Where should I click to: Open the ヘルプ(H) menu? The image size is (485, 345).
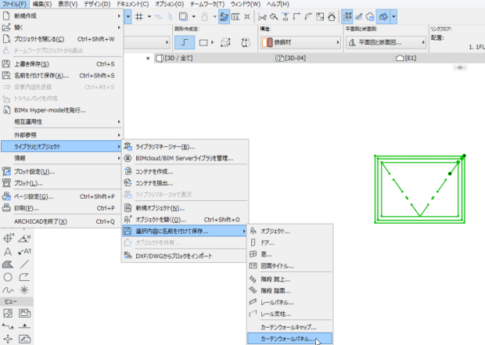point(278,4)
